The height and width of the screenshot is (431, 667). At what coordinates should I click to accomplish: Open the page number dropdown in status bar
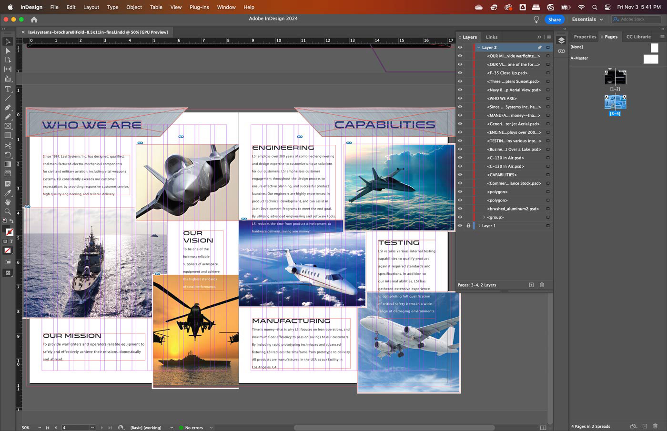coord(92,428)
